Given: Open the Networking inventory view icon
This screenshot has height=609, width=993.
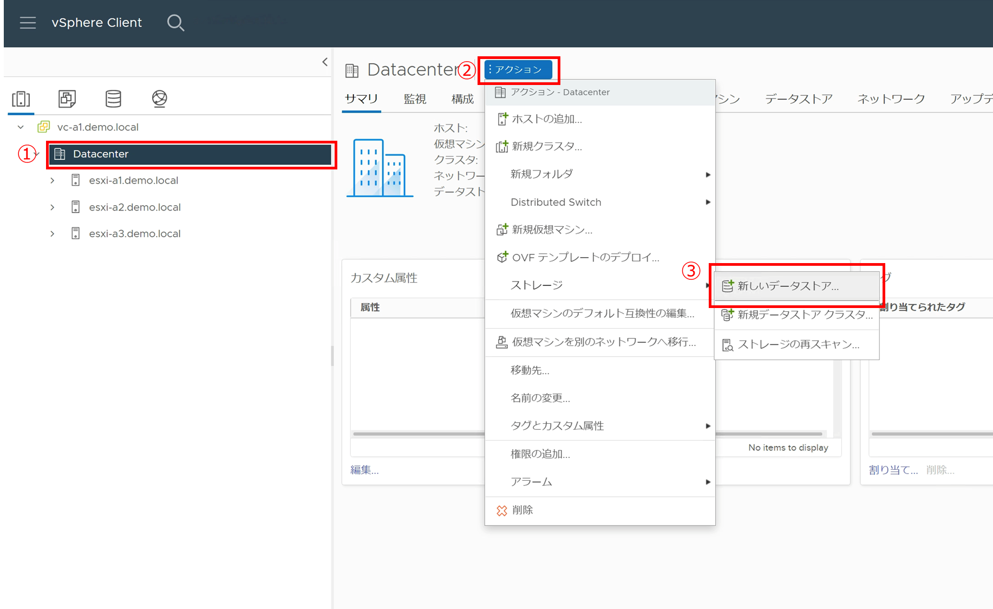Looking at the screenshot, I should [x=159, y=99].
